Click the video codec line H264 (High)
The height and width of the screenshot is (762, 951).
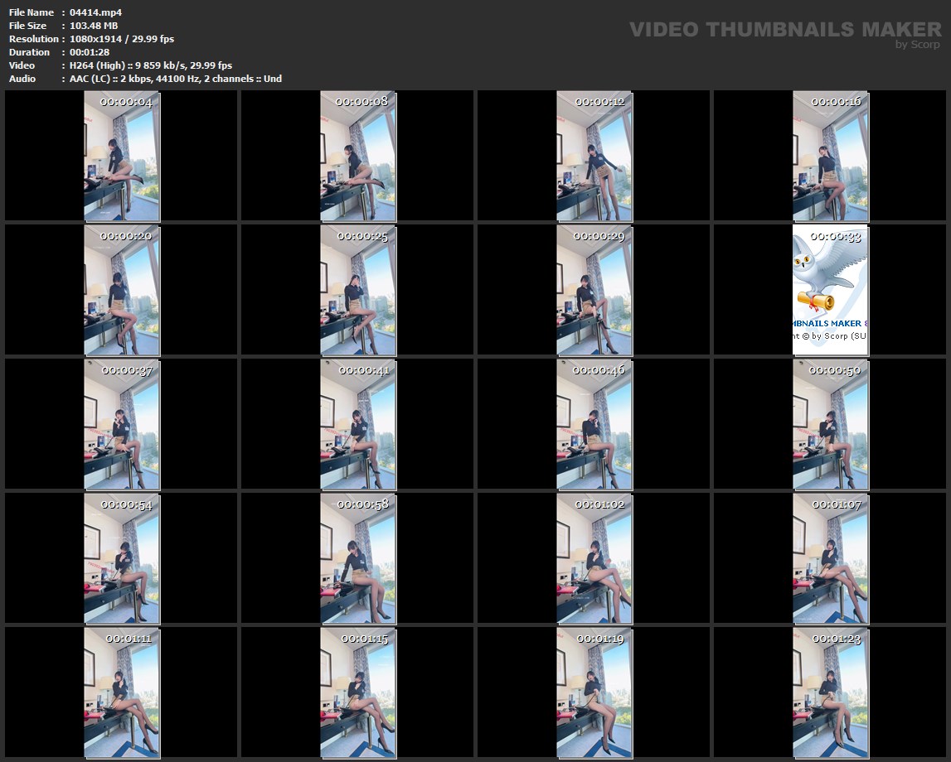coord(151,65)
